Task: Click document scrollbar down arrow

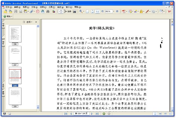Action: click(x=172, y=110)
